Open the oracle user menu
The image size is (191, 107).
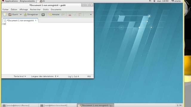pos(176,1)
